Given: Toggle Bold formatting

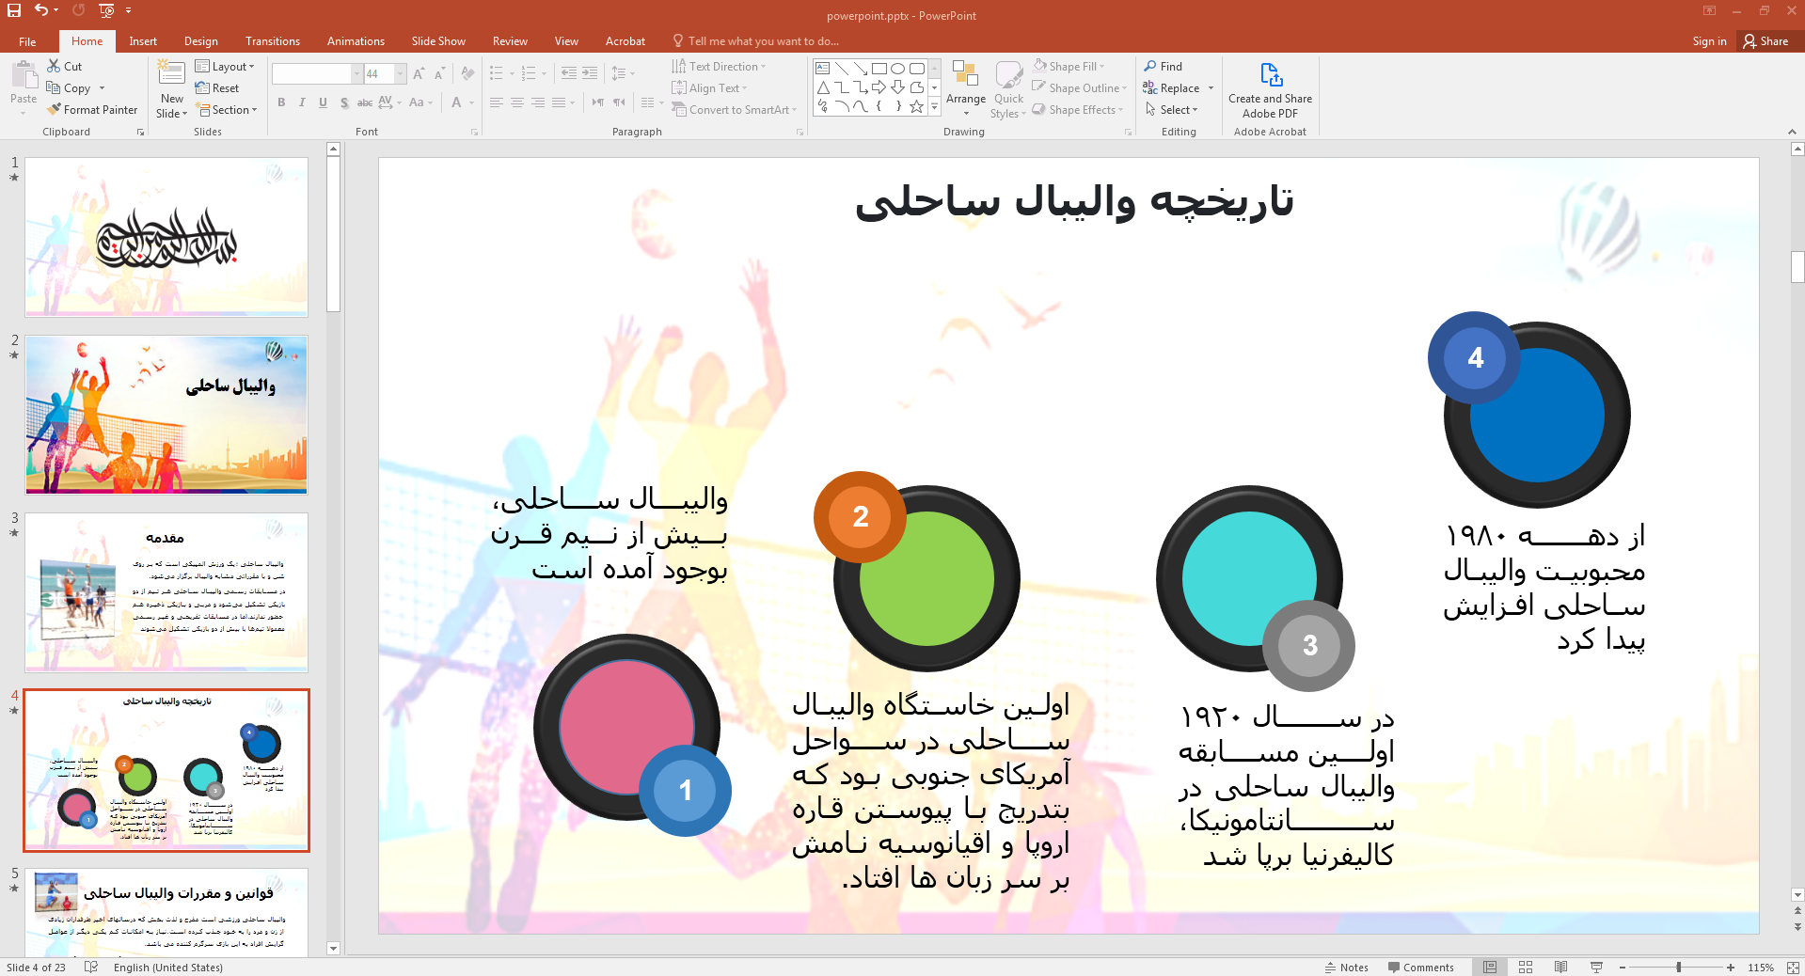Looking at the screenshot, I should (x=281, y=103).
